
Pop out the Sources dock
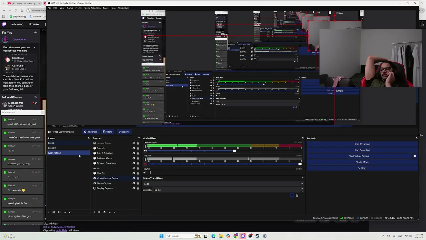click(139, 138)
